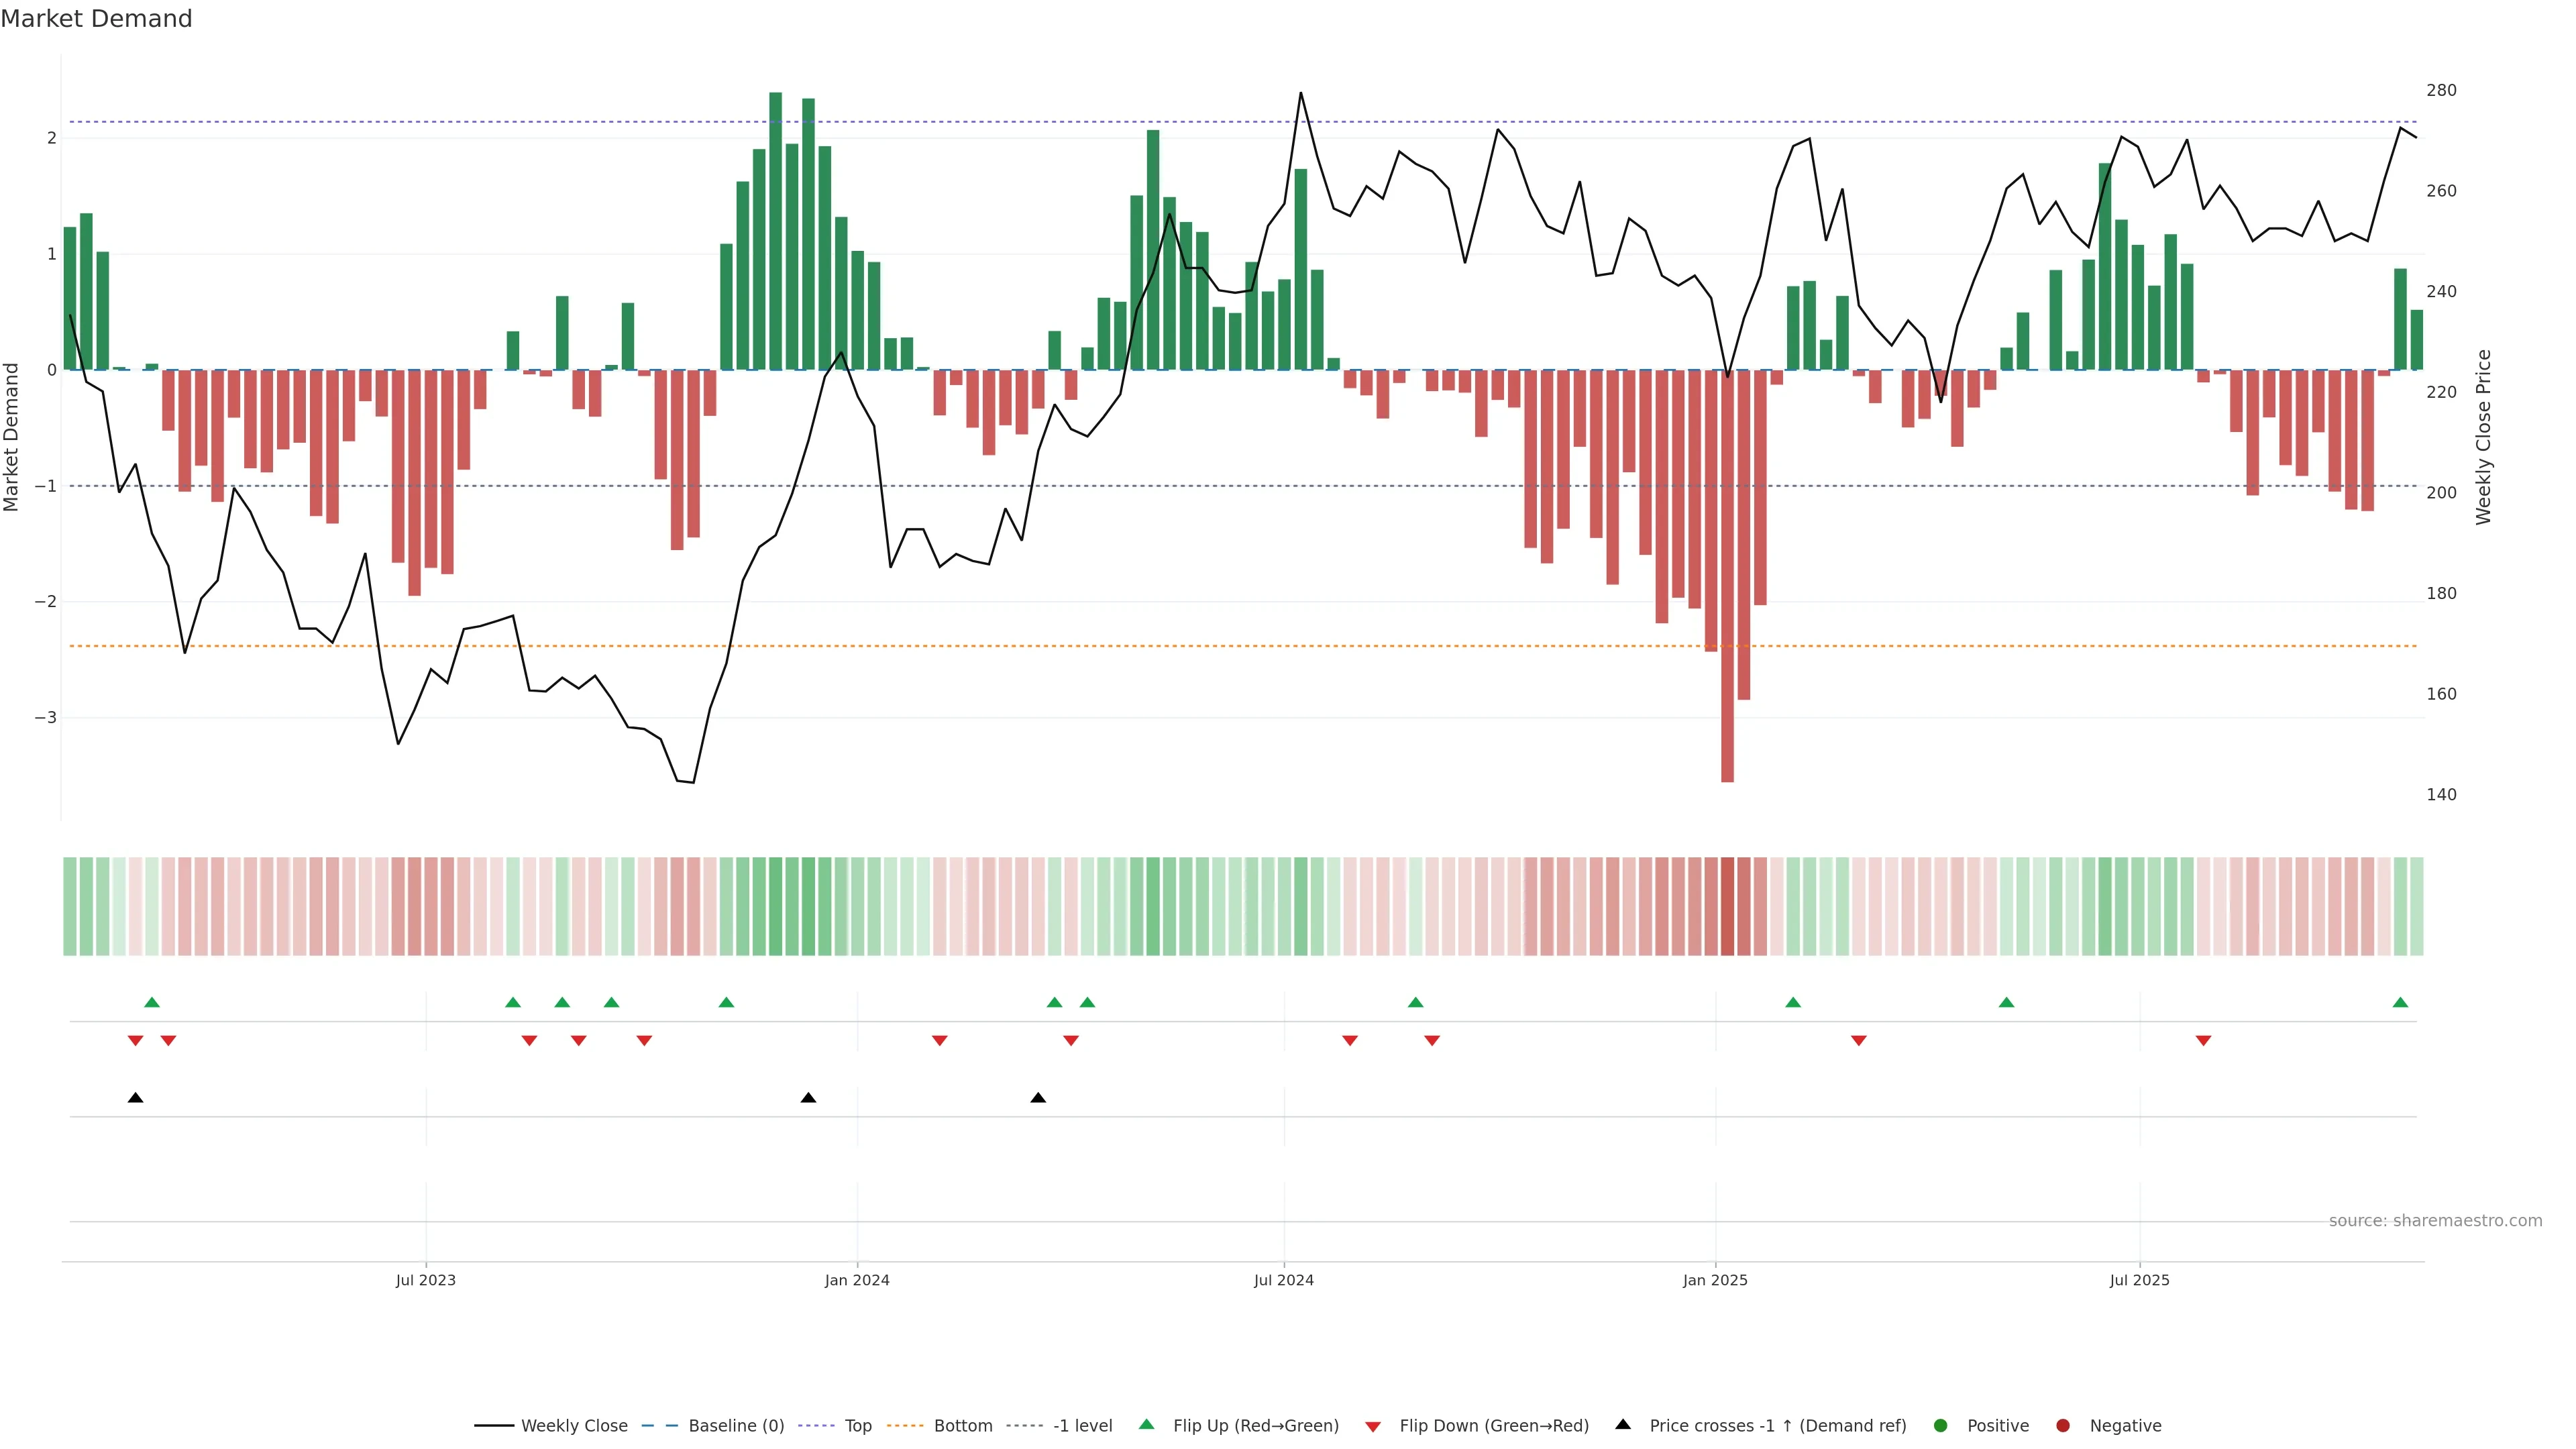
Task: Toggle the -1 level legend entry
Action: click(1082, 1425)
